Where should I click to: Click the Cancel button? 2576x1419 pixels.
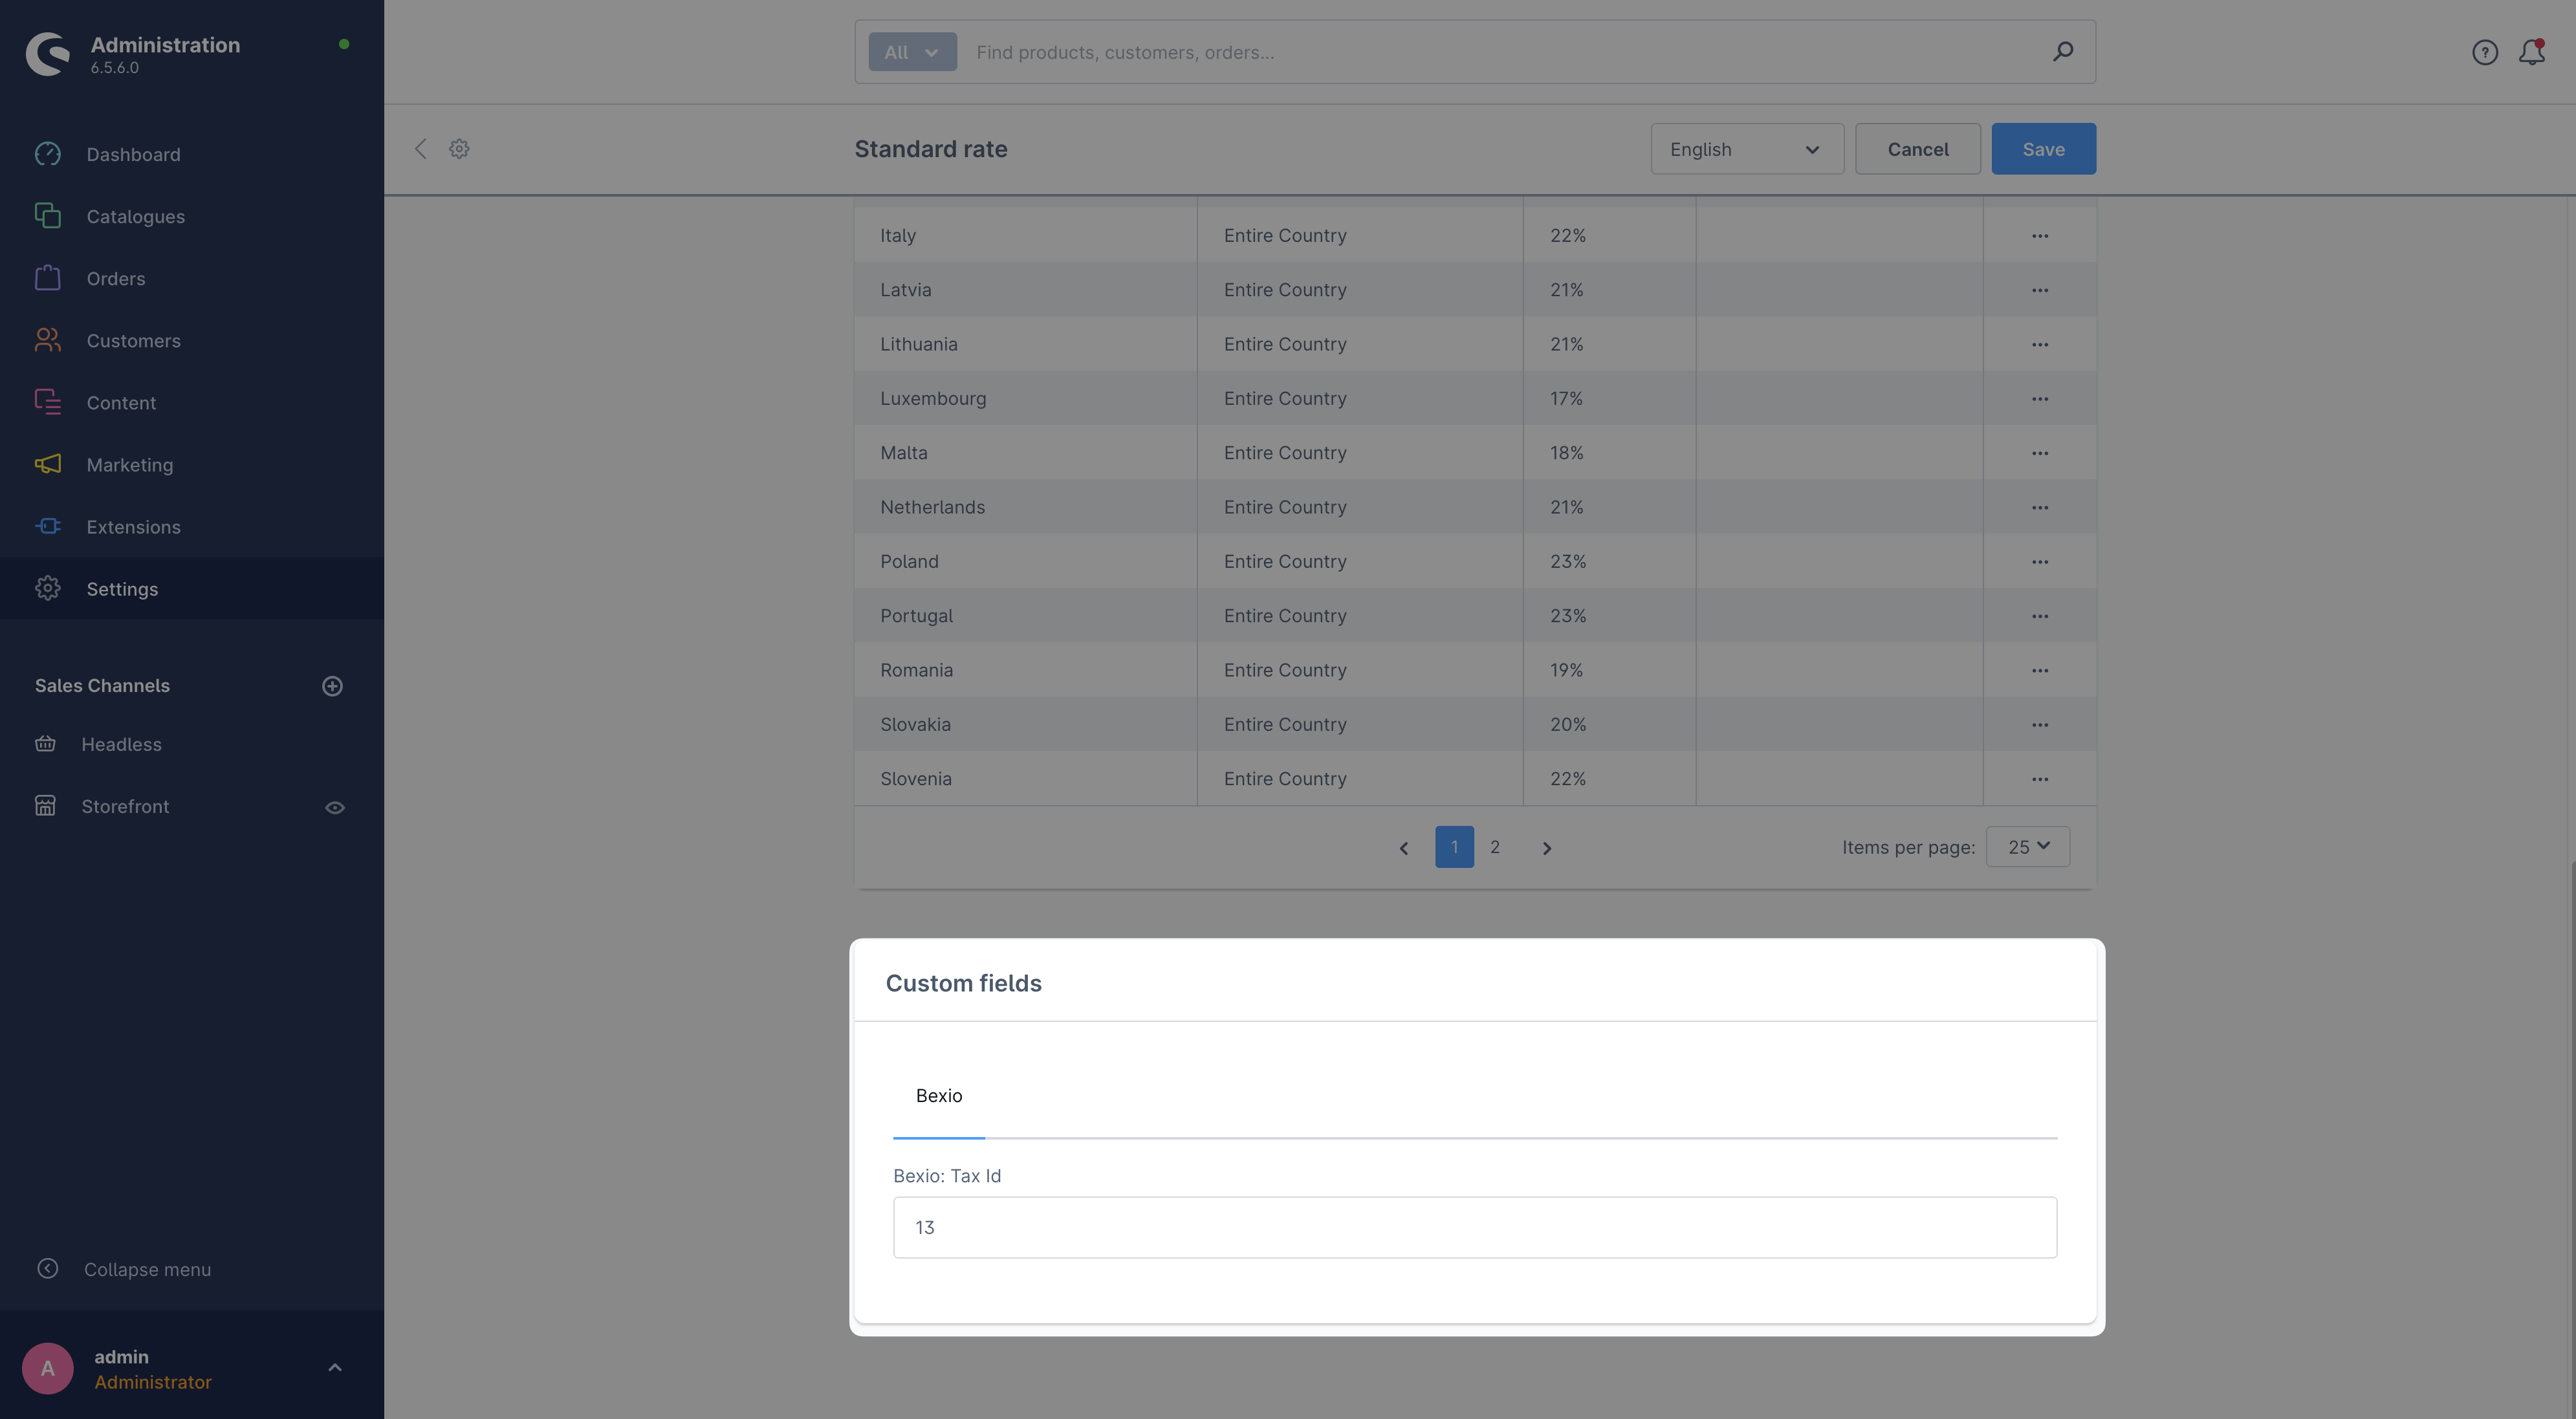(x=1917, y=149)
